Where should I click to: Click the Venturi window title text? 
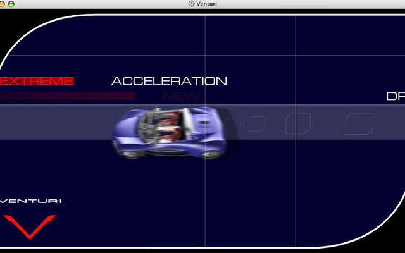pos(206,4)
